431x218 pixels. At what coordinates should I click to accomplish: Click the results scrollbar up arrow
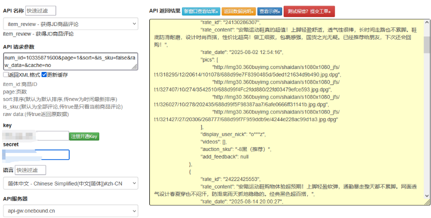click(426, 22)
